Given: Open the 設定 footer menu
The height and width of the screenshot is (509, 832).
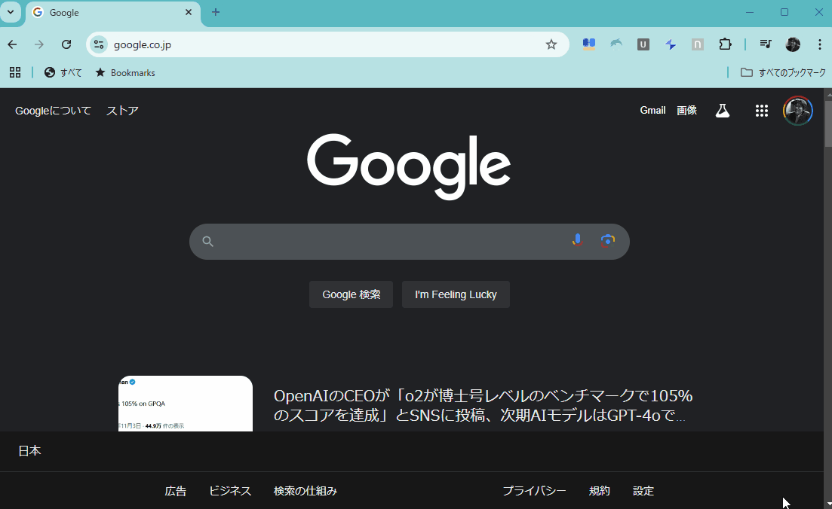Looking at the screenshot, I should (643, 491).
